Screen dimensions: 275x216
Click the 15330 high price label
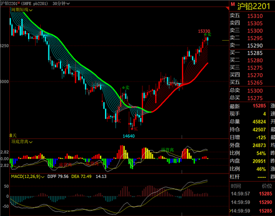[204, 31]
